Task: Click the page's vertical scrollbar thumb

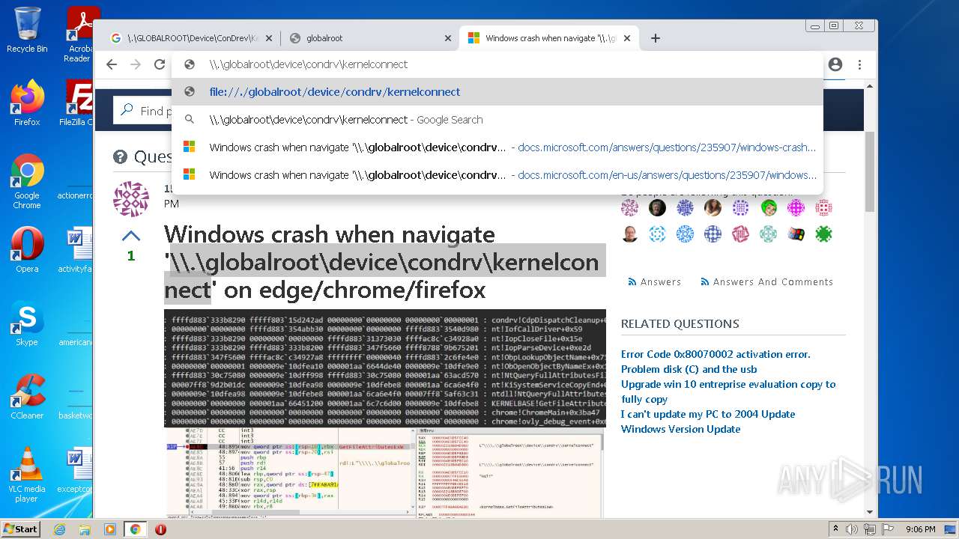Action: (870, 171)
